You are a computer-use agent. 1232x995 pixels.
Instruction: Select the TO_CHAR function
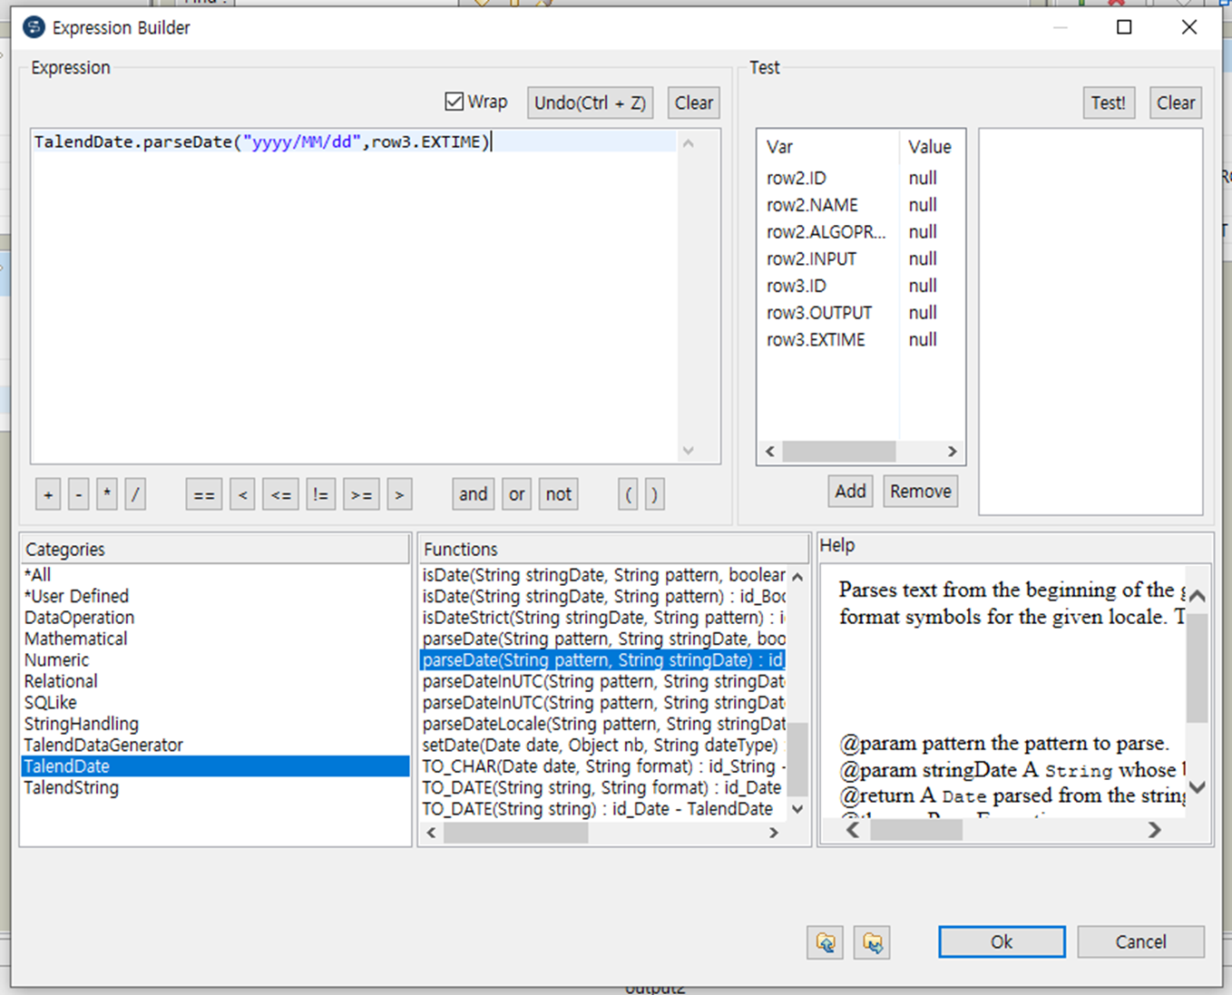click(x=603, y=766)
